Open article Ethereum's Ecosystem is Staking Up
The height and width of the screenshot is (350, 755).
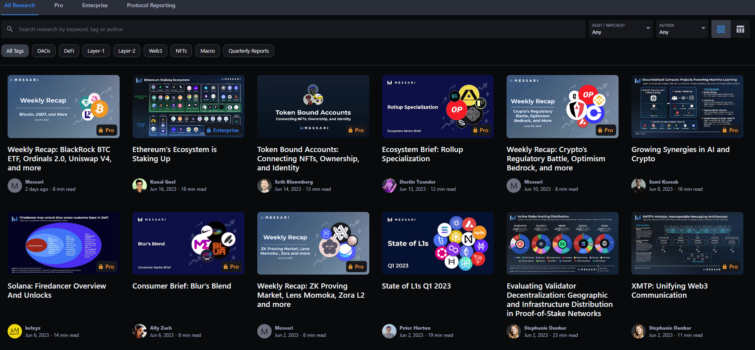(174, 154)
